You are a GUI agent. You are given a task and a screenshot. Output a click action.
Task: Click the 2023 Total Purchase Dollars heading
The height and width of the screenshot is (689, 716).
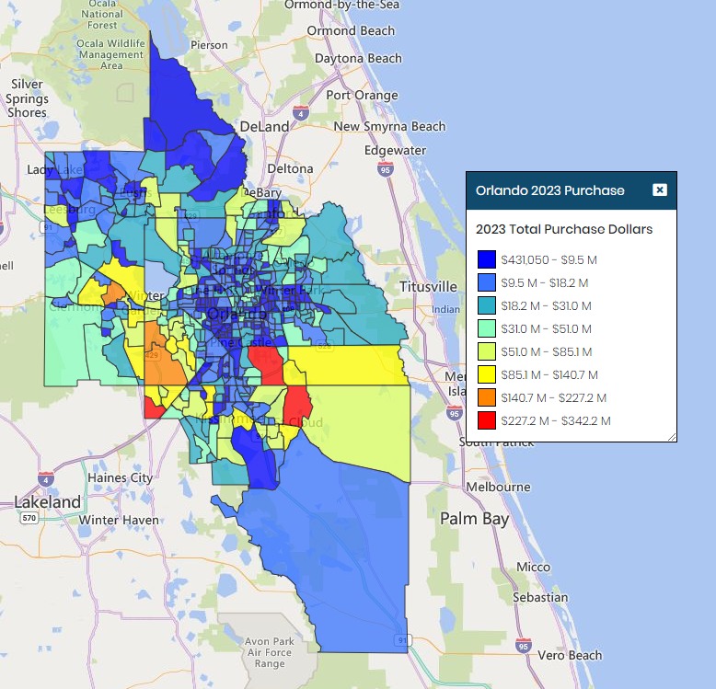(x=564, y=229)
